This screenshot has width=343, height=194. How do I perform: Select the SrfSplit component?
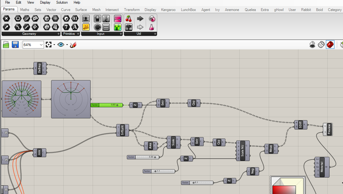(123, 130)
